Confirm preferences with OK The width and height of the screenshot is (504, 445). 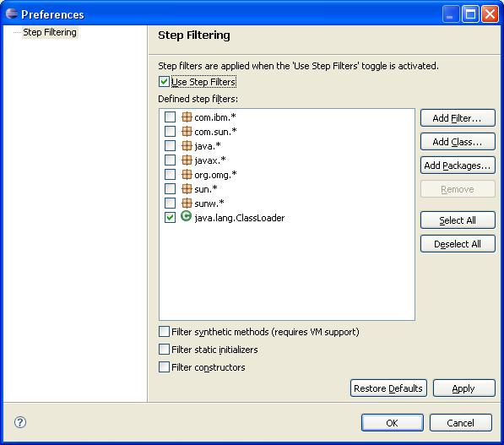click(x=393, y=423)
